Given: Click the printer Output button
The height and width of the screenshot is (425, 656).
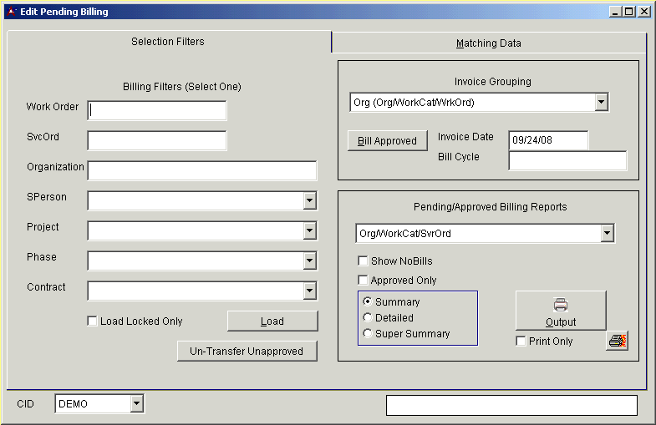Looking at the screenshot, I should pyautogui.click(x=561, y=311).
